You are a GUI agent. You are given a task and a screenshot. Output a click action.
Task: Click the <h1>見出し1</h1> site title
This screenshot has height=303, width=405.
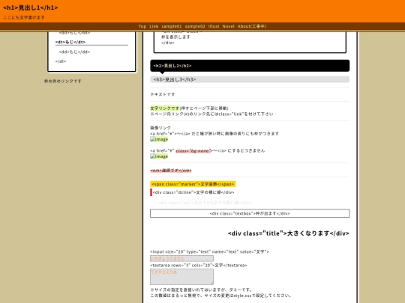pyautogui.click(x=31, y=7)
